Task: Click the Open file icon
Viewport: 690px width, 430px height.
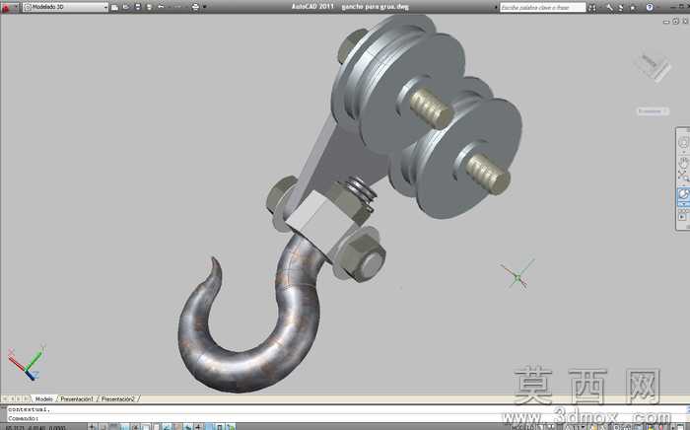Action: [x=126, y=7]
